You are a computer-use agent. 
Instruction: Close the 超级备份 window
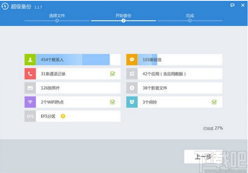coord(243,5)
